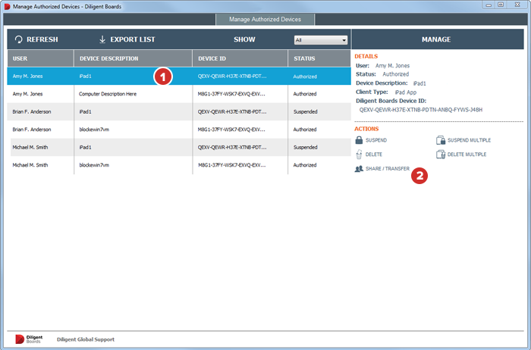Click the Refresh circular arrow icon
The width and height of the screenshot is (531, 350).
point(19,39)
